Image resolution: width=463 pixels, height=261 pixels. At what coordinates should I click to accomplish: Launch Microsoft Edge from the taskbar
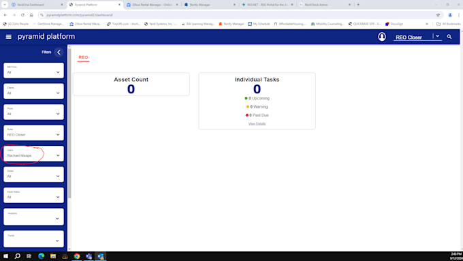41,256
